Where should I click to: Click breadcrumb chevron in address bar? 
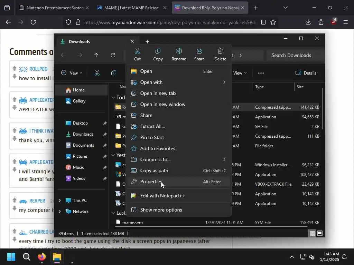(241, 55)
